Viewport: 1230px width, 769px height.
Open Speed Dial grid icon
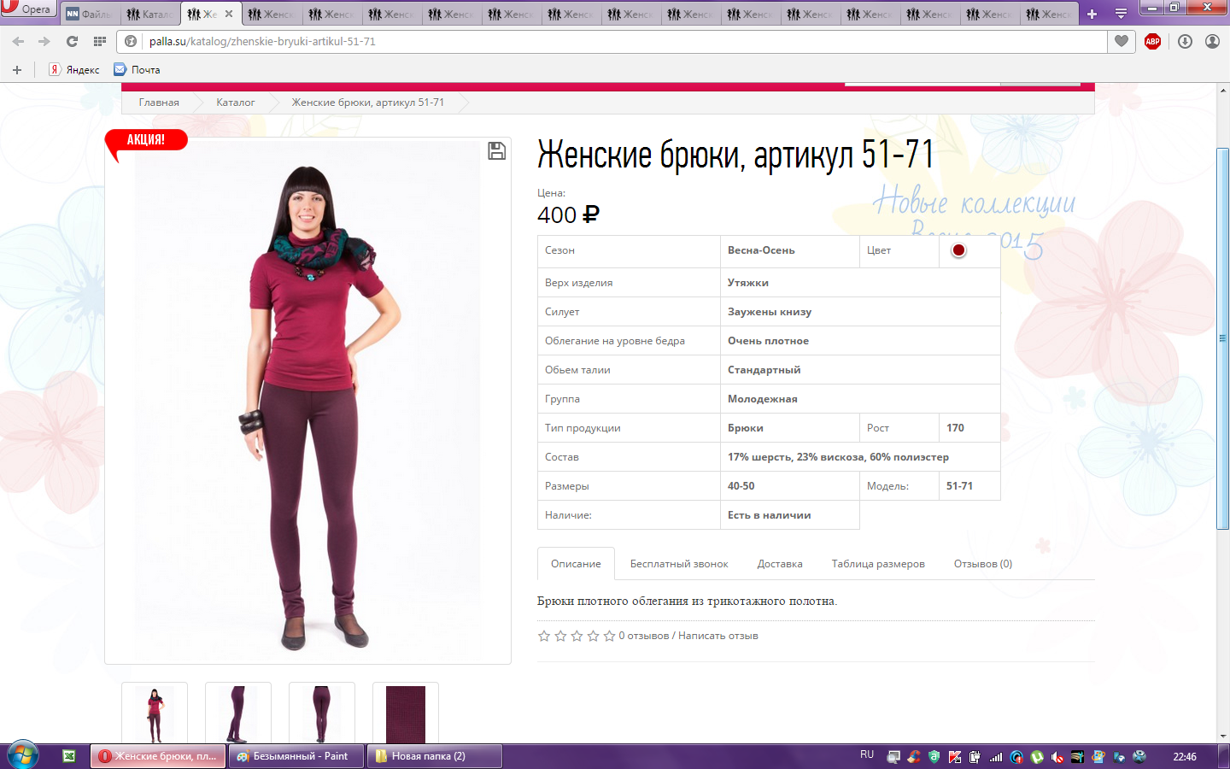tap(100, 41)
